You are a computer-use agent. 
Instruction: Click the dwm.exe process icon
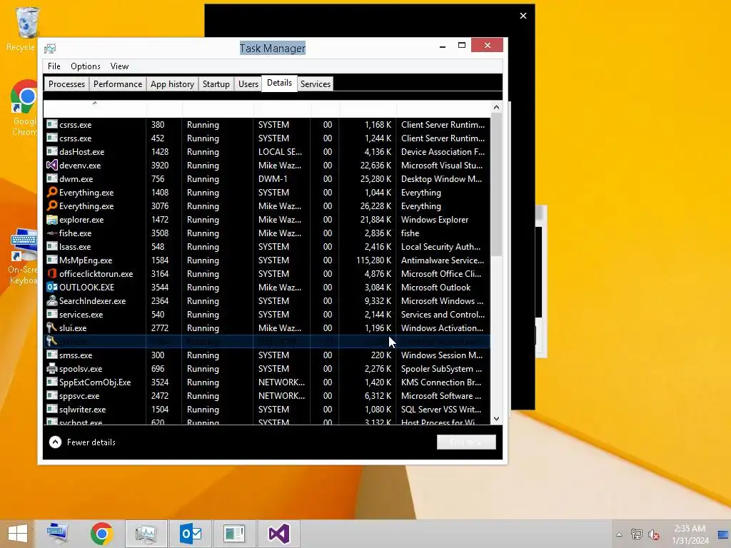[x=51, y=178]
